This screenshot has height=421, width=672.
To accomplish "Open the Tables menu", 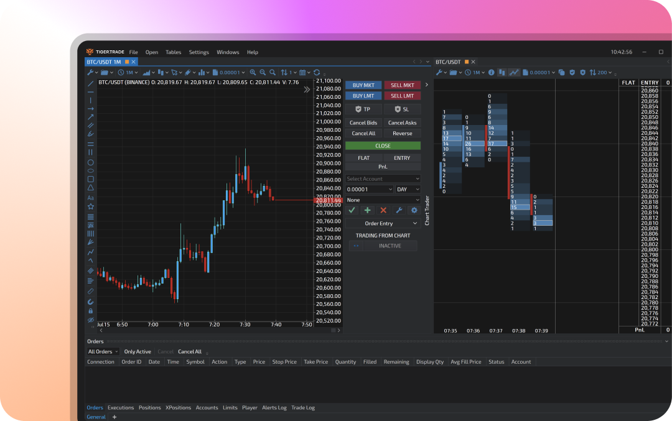I will [x=174, y=52].
